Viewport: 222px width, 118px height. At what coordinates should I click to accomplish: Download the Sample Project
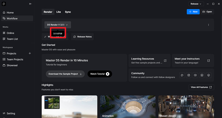point(65,74)
